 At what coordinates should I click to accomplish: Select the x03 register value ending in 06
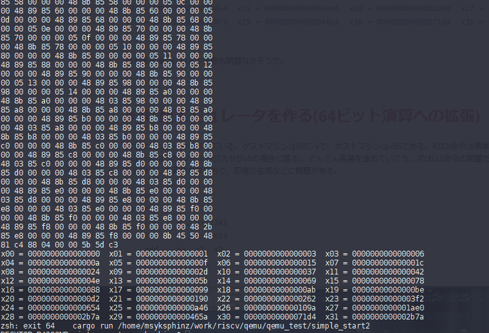(388, 254)
